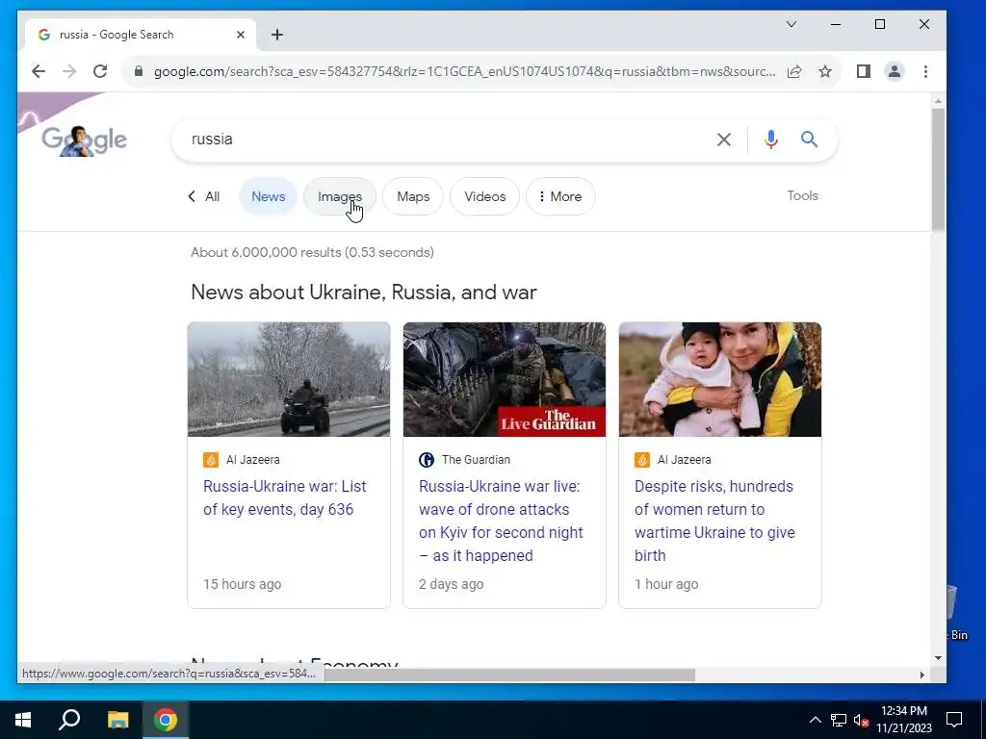Click the blue magnifier search button
This screenshot has width=986, height=739.
pos(809,140)
